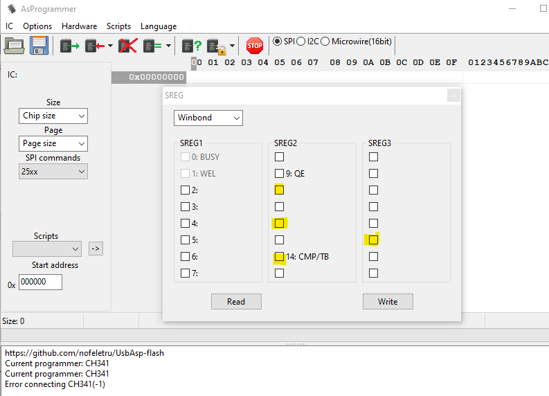549x396 pixels.
Task: Click the write IC icon with red arrow
Action: (95, 46)
